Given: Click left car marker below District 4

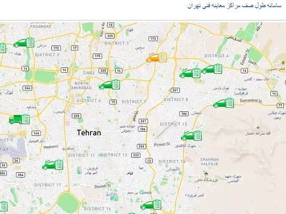Looking at the screenshot, I should pos(190,73).
